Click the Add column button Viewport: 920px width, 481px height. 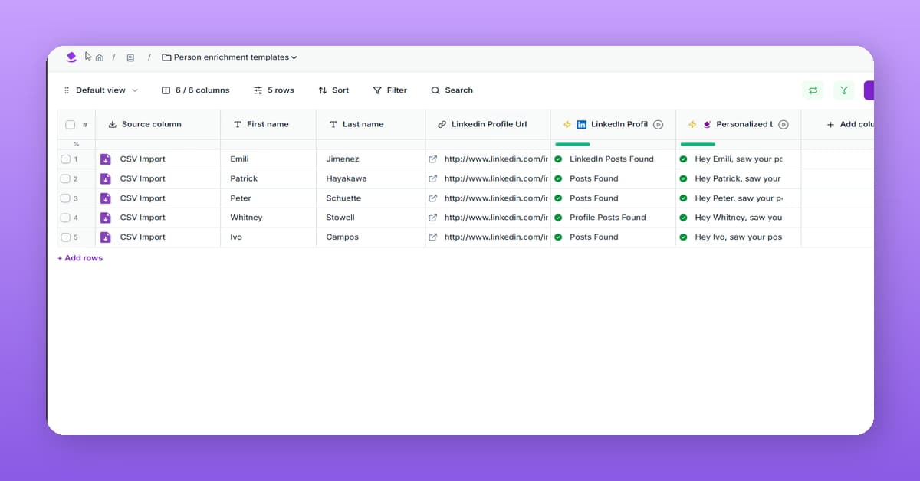click(849, 125)
